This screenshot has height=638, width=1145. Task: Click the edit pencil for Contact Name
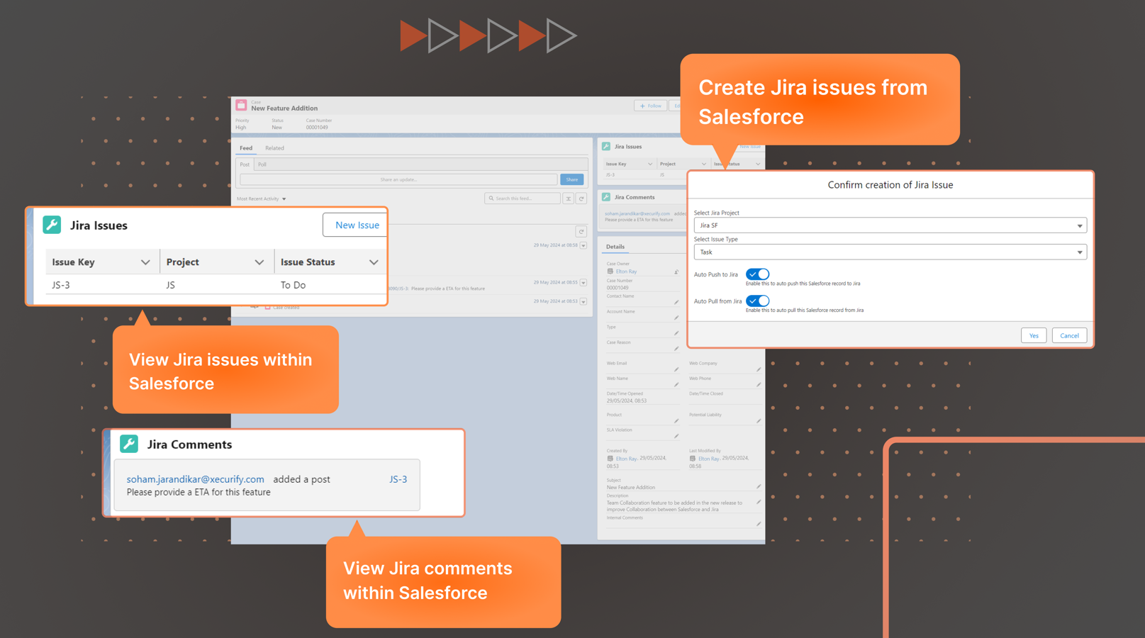coord(676,302)
